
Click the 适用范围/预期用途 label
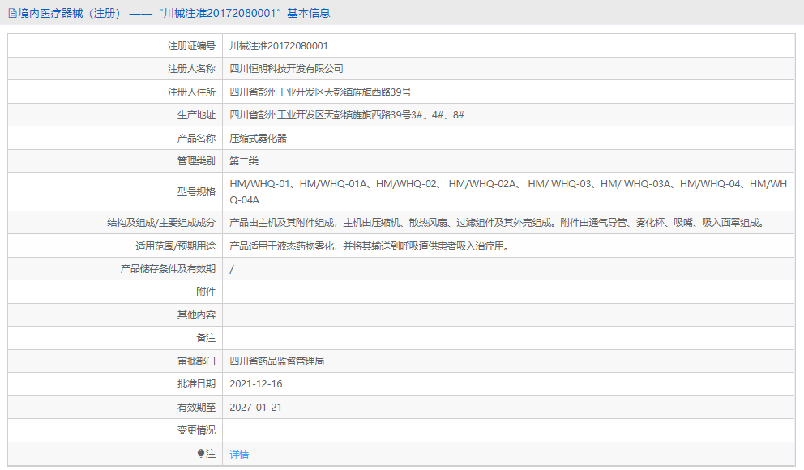(x=175, y=246)
